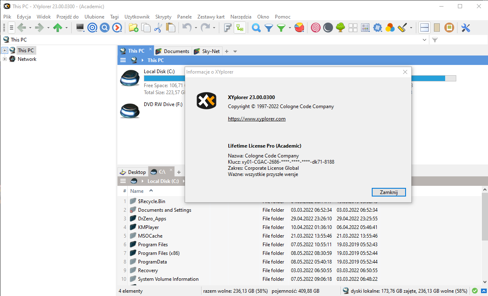Switch to the Sky-Net tab
488x296 pixels.
click(x=207, y=51)
